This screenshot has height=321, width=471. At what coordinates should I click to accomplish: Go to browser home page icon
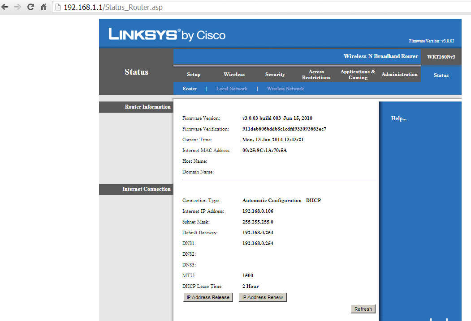pyautogui.click(x=43, y=7)
